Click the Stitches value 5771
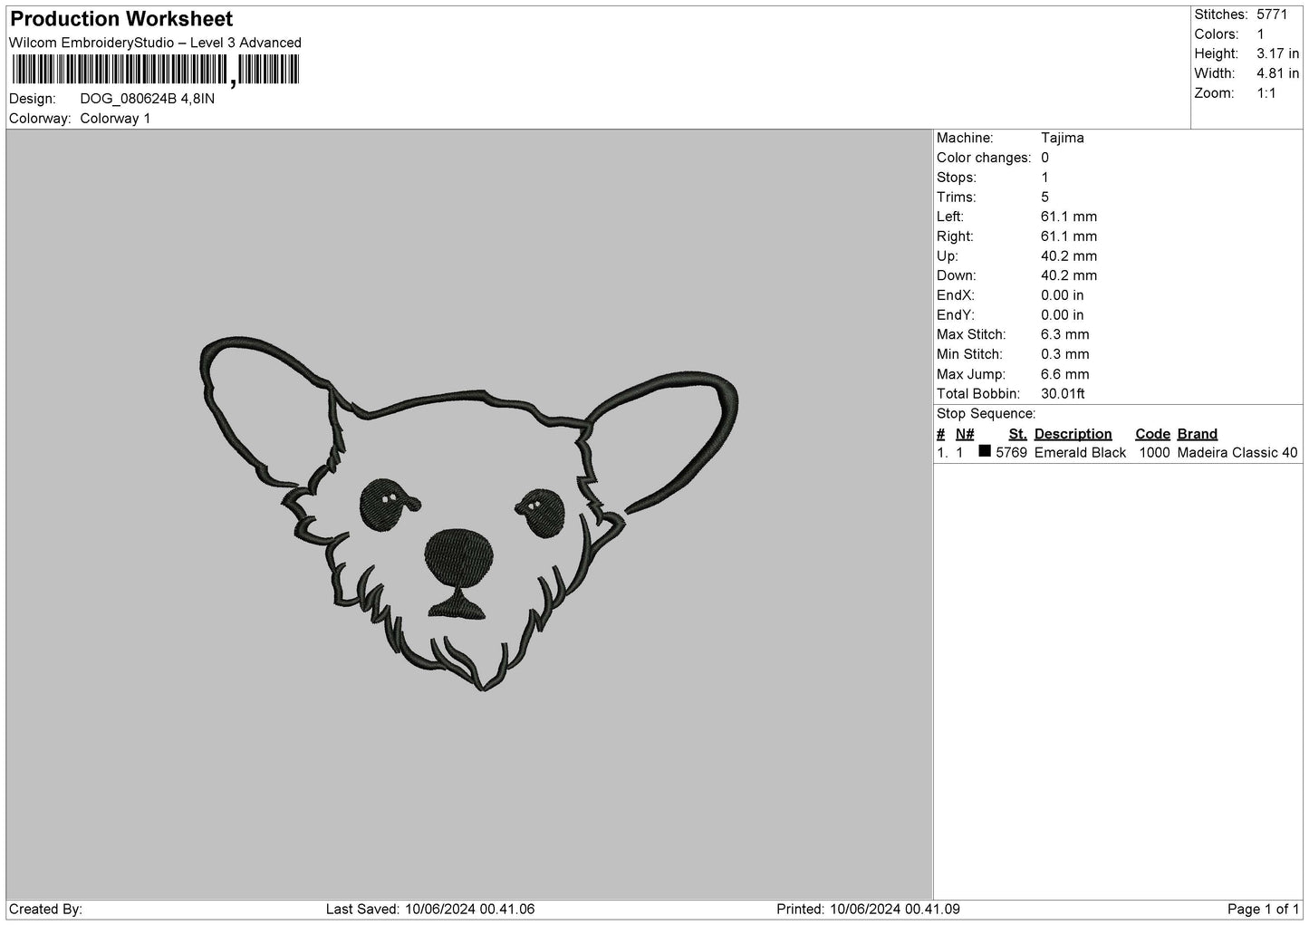 pos(1272,14)
